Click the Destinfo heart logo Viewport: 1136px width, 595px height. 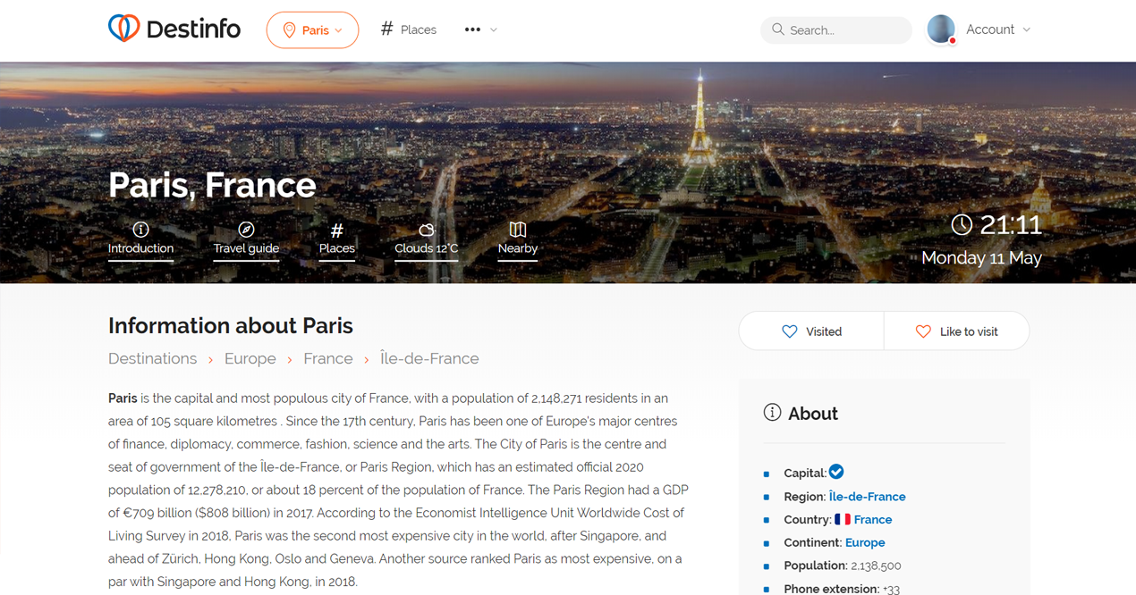click(x=124, y=29)
